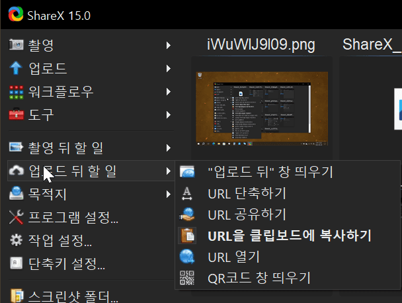Click the wrench screwdriver icon for 프로그램 설정
The image size is (402, 303).
point(16,217)
